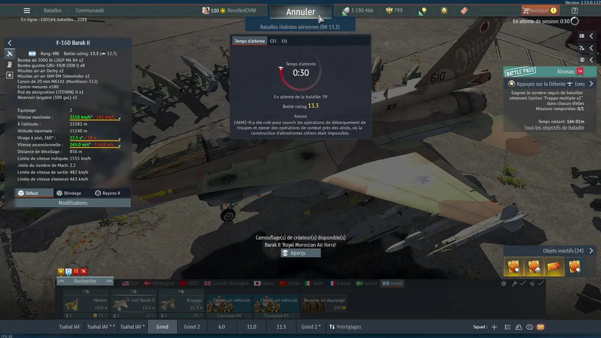Viewport: 601px width, 338px height.
Task: Select the Rayons-X view mode
Action: click(108, 193)
